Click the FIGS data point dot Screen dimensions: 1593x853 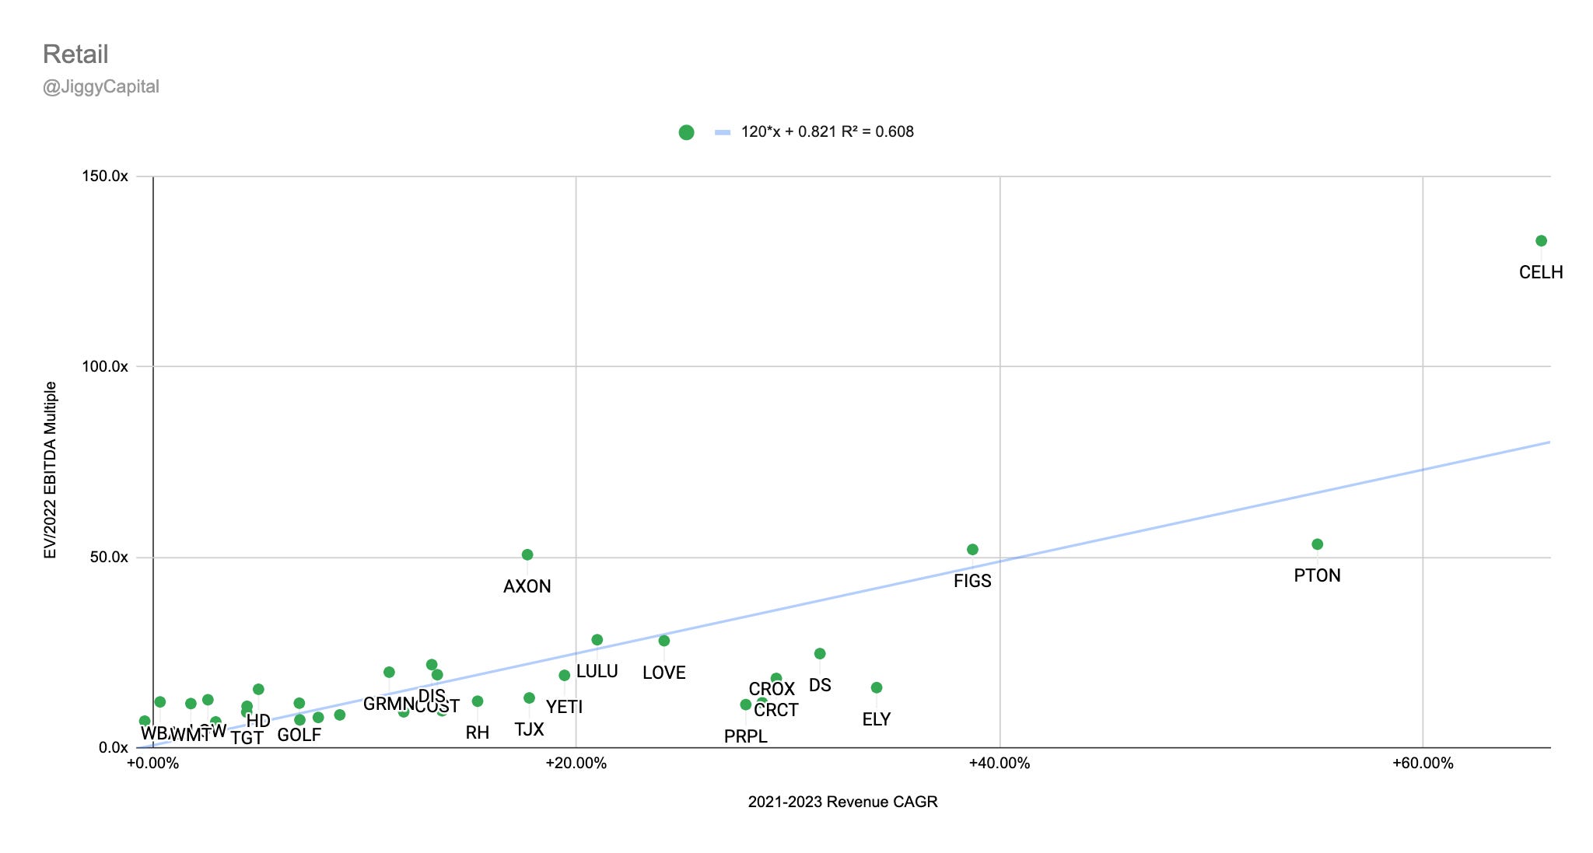click(972, 550)
